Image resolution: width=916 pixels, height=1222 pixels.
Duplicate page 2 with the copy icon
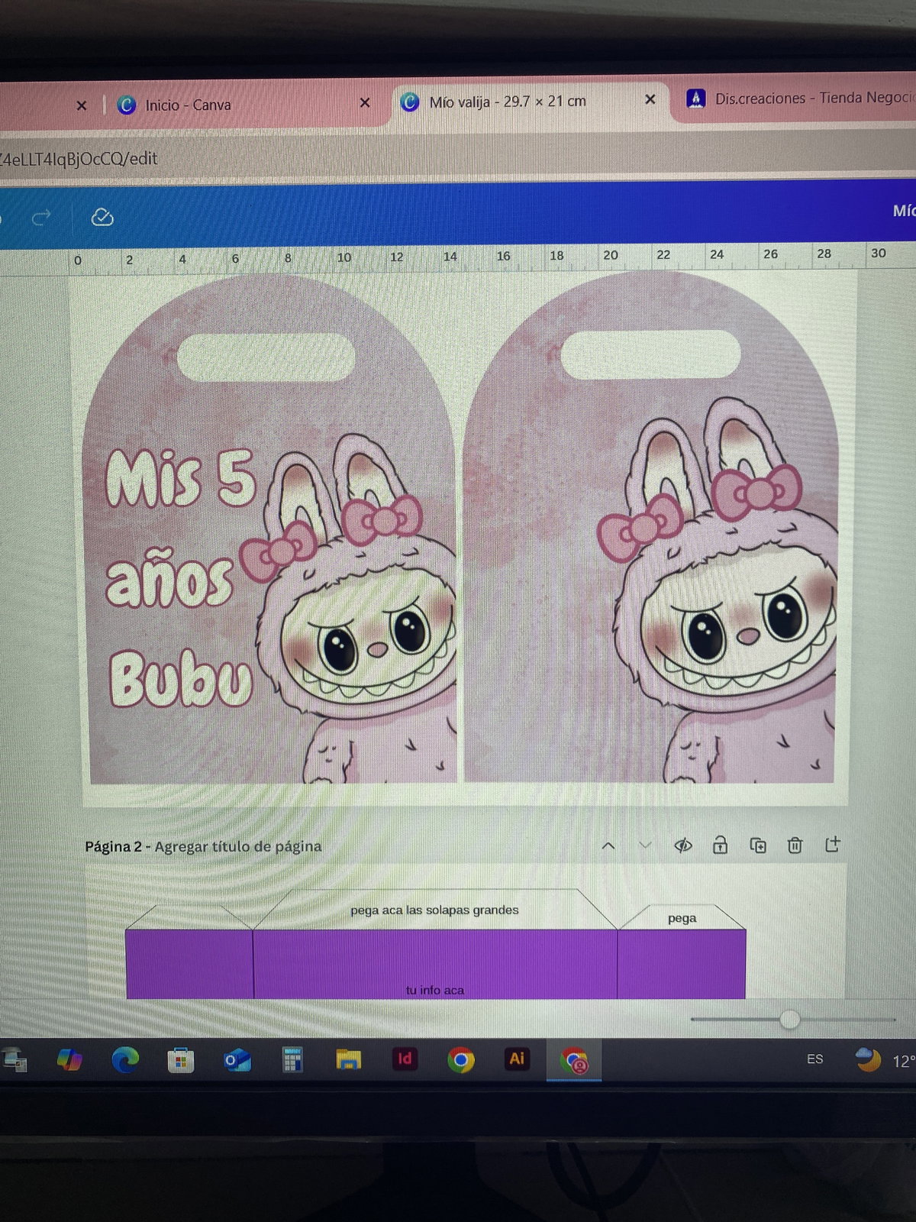click(x=758, y=845)
